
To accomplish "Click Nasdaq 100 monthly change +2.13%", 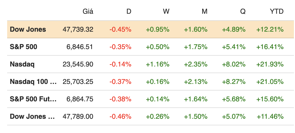I will 196,82.
